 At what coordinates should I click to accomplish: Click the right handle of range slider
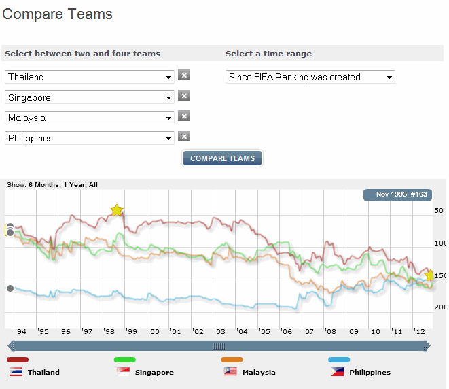pos(427,346)
